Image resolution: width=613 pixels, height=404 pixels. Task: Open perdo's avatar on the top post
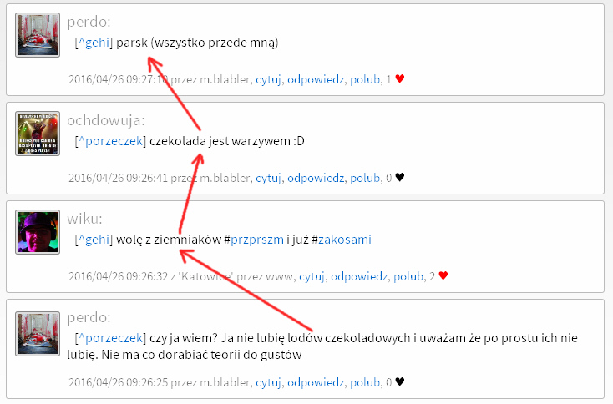[x=38, y=35]
